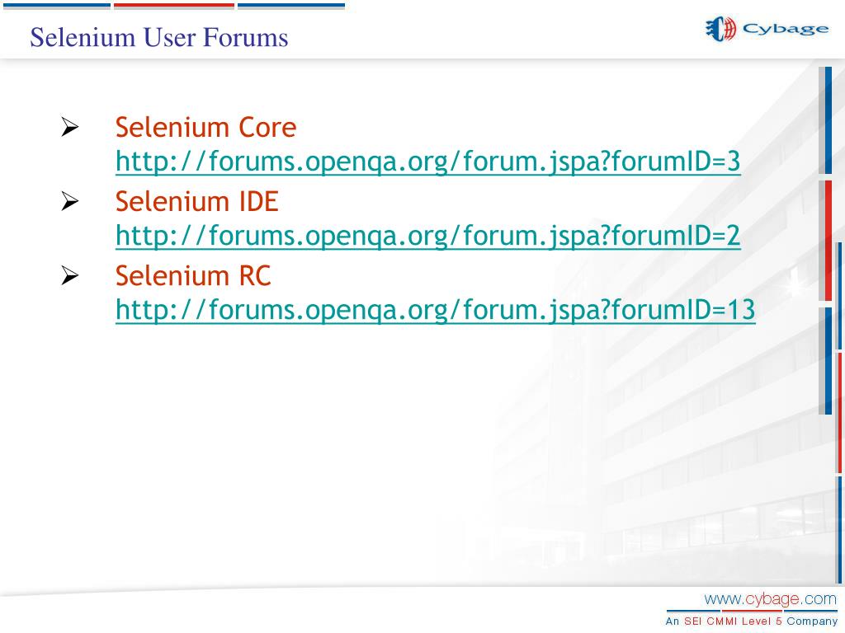
Task: Click the Cybage logo icon
Action: (x=720, y=29)
